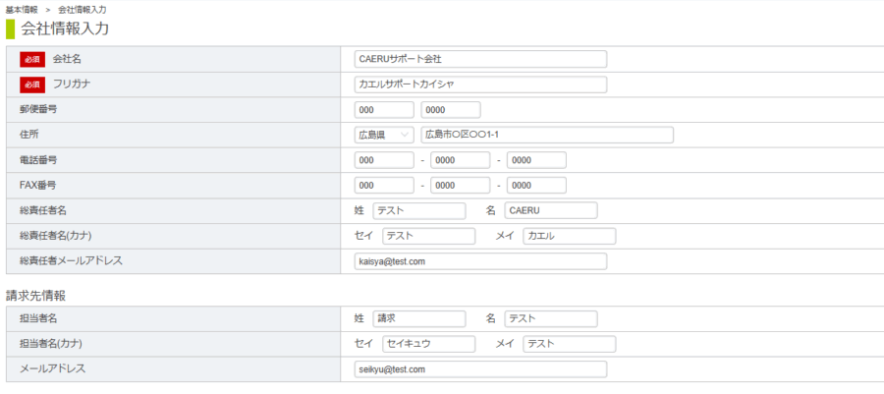The height and width of the screenshot is (394, 884).
Task: Select the seikyu@test.com email field
Action: tap(480, 369)
